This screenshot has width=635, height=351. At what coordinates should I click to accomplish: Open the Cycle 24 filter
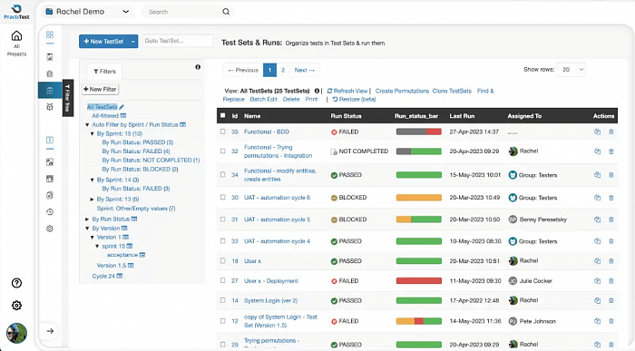103,276
